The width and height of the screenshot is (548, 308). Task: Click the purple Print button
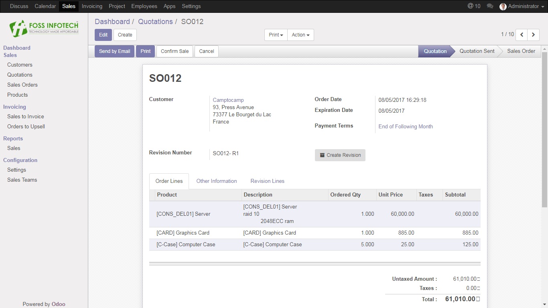tap(146, 51)
